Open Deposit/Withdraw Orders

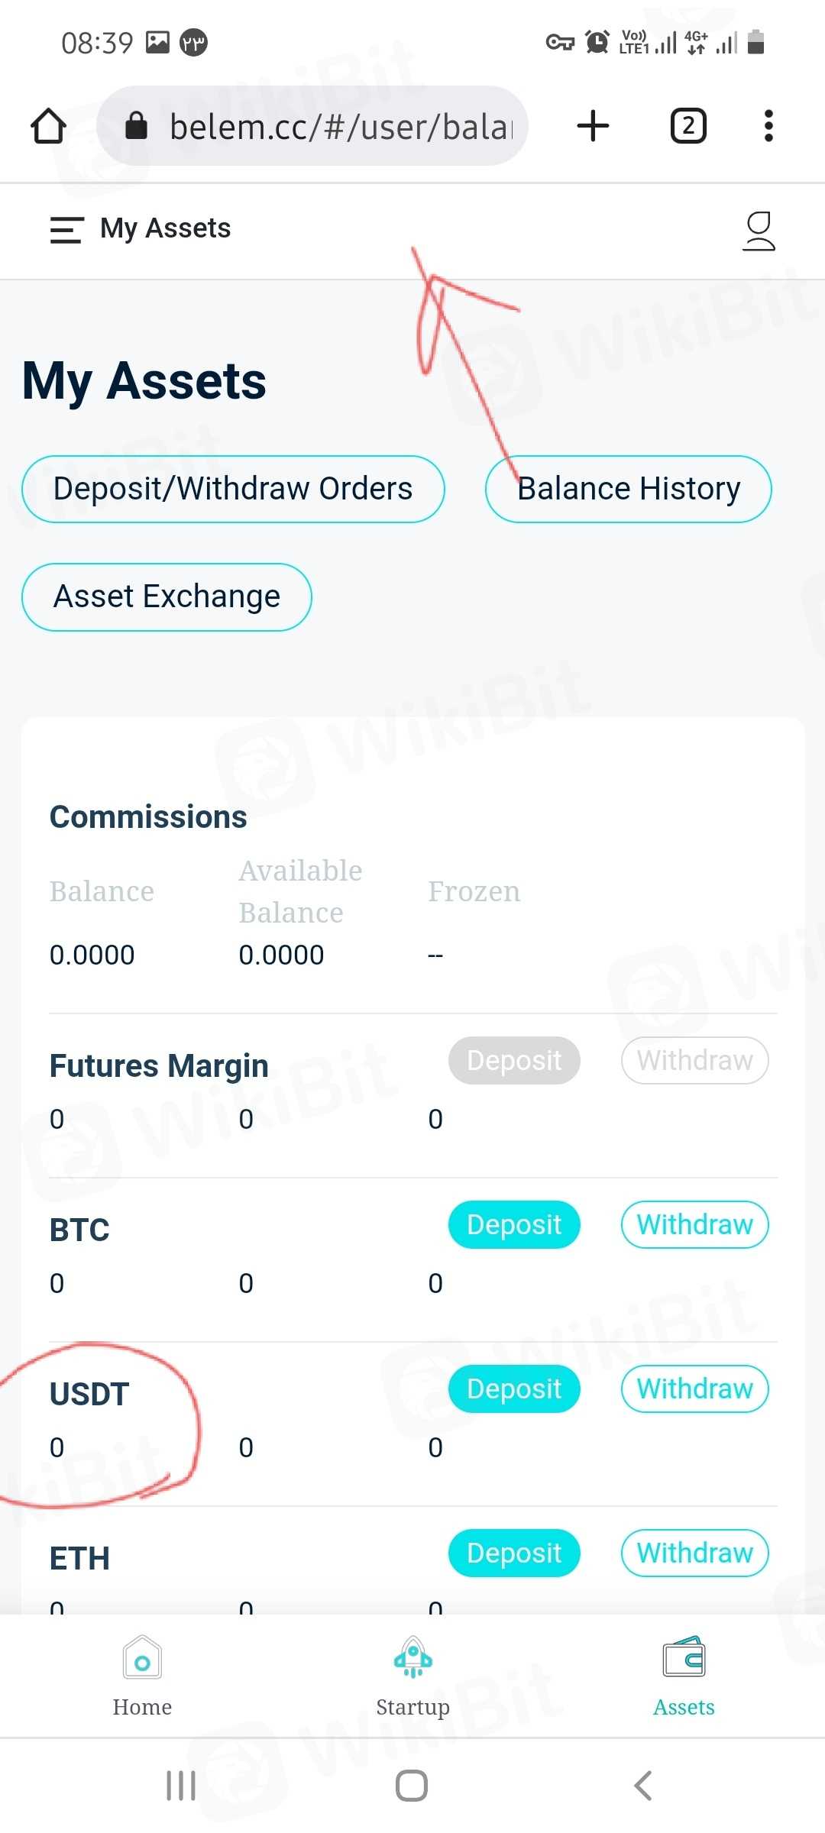233,490
